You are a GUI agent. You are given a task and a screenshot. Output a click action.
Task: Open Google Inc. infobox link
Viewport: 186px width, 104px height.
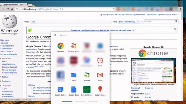[149, 88]
